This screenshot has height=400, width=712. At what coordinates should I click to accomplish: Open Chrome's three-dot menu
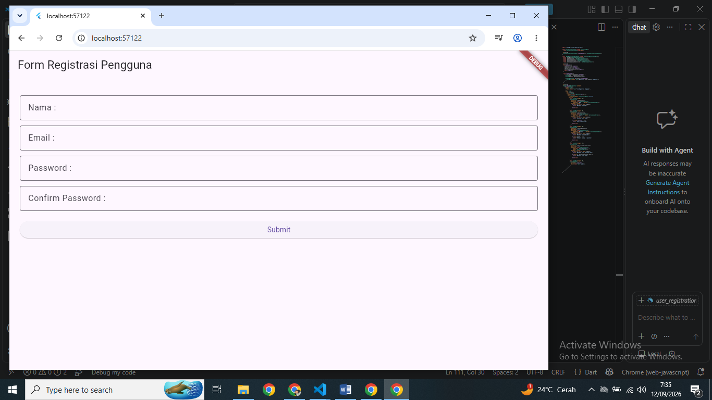pos(536,38)
